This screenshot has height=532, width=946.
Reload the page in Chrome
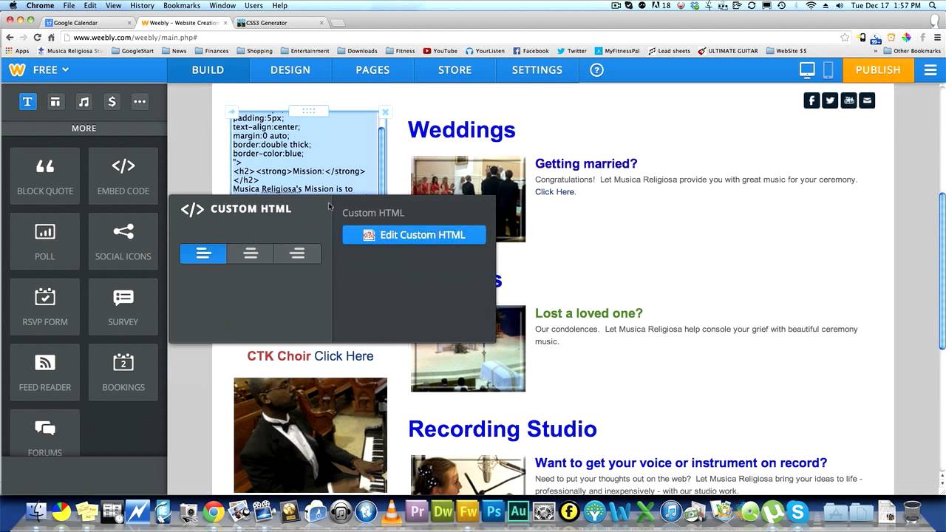(x=37, y=37)
